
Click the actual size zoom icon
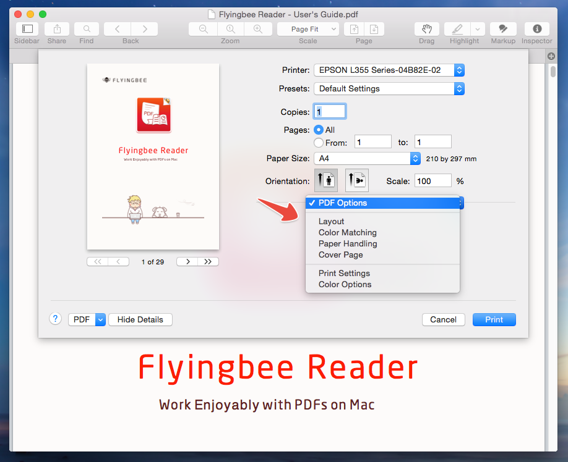[x=230, y=29]
